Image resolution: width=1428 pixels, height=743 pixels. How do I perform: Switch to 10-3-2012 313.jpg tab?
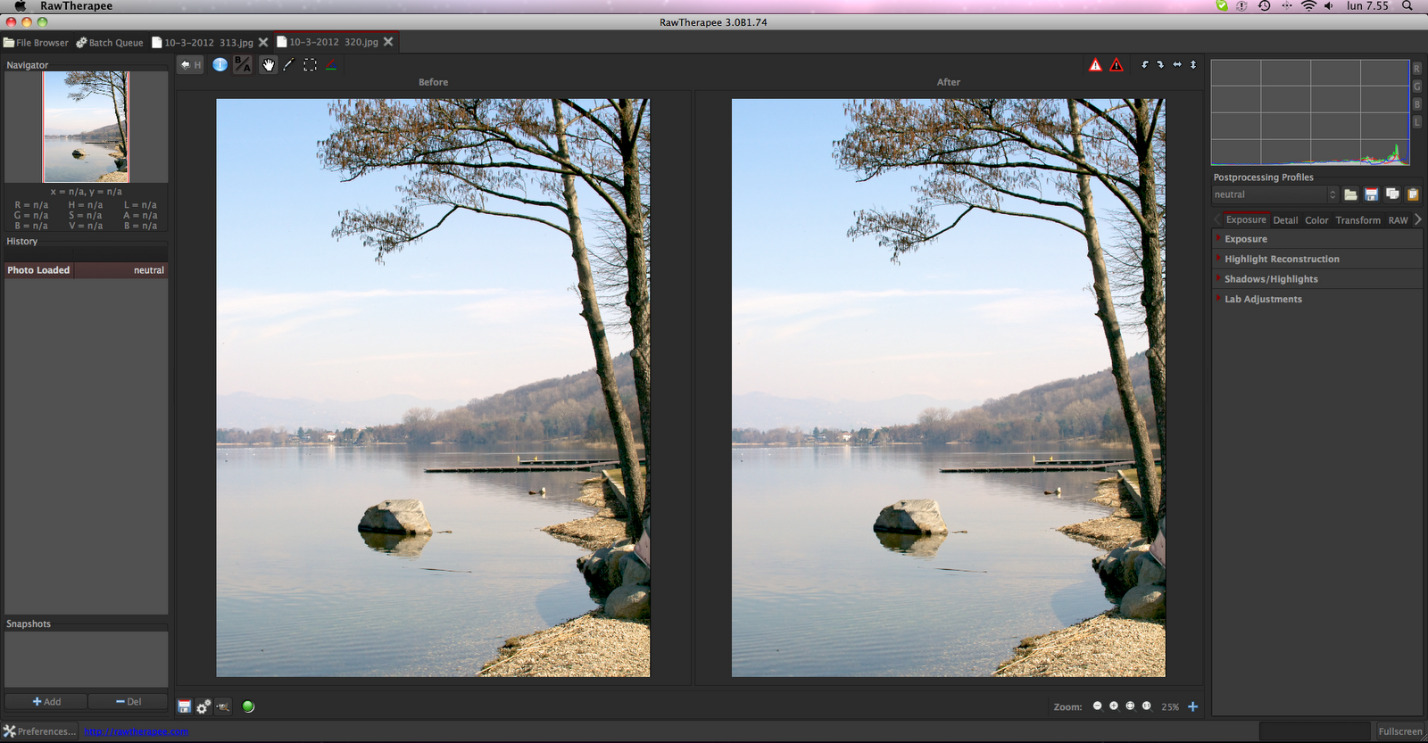(202, 42)
